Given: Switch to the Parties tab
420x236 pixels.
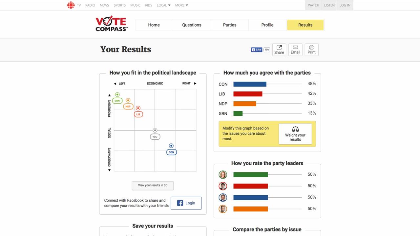Looking at the screenshot, I should (230, 25).
